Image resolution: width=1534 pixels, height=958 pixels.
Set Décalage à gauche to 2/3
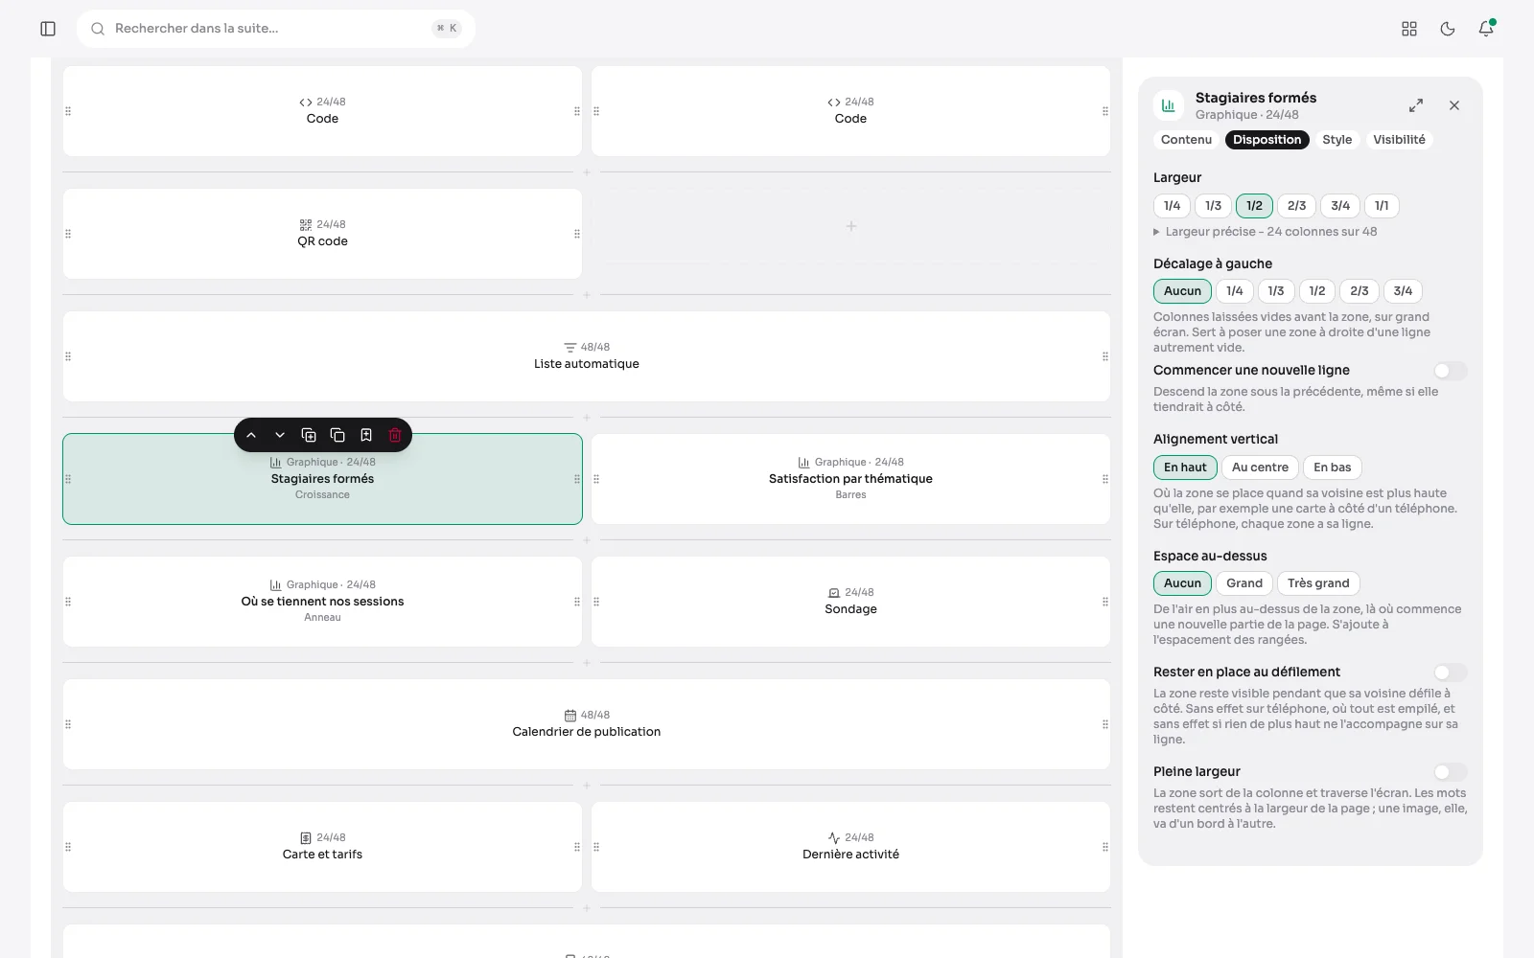(1360, 291)
